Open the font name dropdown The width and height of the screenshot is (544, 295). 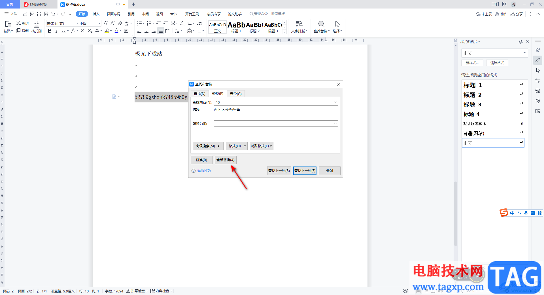(77, 23)
